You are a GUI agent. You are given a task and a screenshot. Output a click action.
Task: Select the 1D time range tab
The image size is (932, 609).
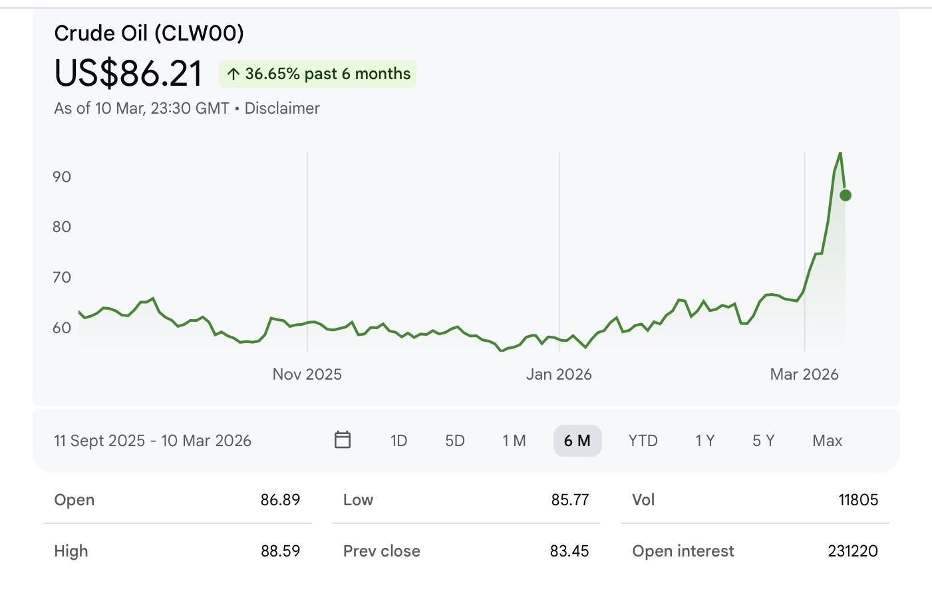(398, 441)
